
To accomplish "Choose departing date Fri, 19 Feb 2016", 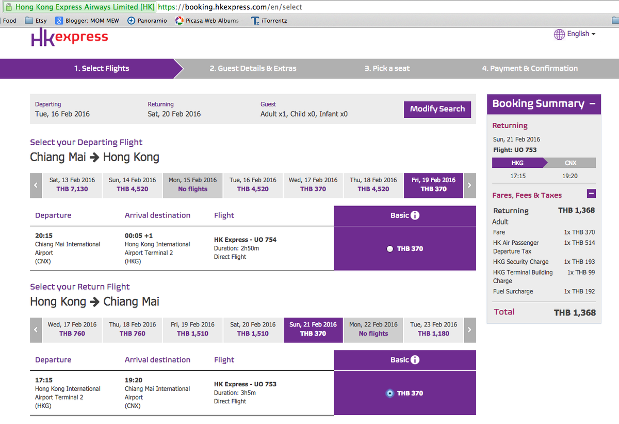I will pyautogui.click(x=434, y=184).
